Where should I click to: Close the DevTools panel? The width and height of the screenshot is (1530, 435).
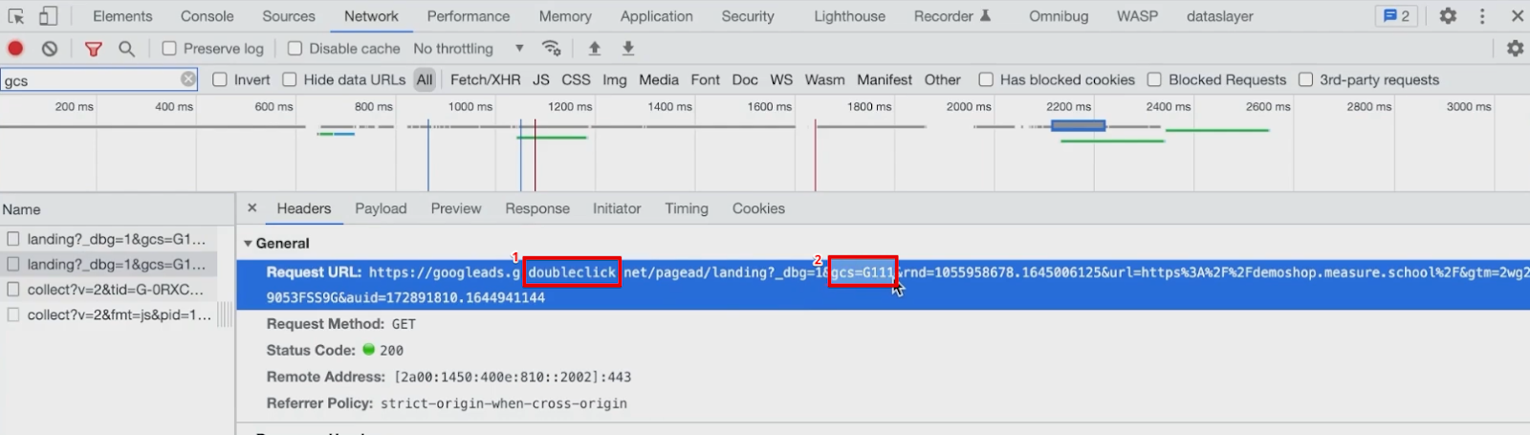pyautogui.click(x=1517, y=16)
